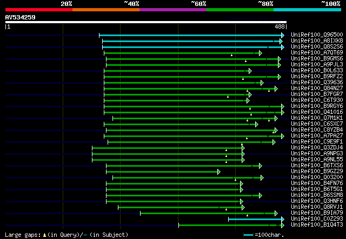The width and height of the screenshot is (346, 239).
Task: Select the UniRef100_B6TXS6 label
Action: pos(317,166)
